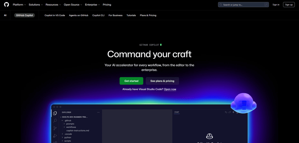This screenshot has height=143, width=299.
Task: Expand the Resources dropdown
Action: click(x=53, y=5)
